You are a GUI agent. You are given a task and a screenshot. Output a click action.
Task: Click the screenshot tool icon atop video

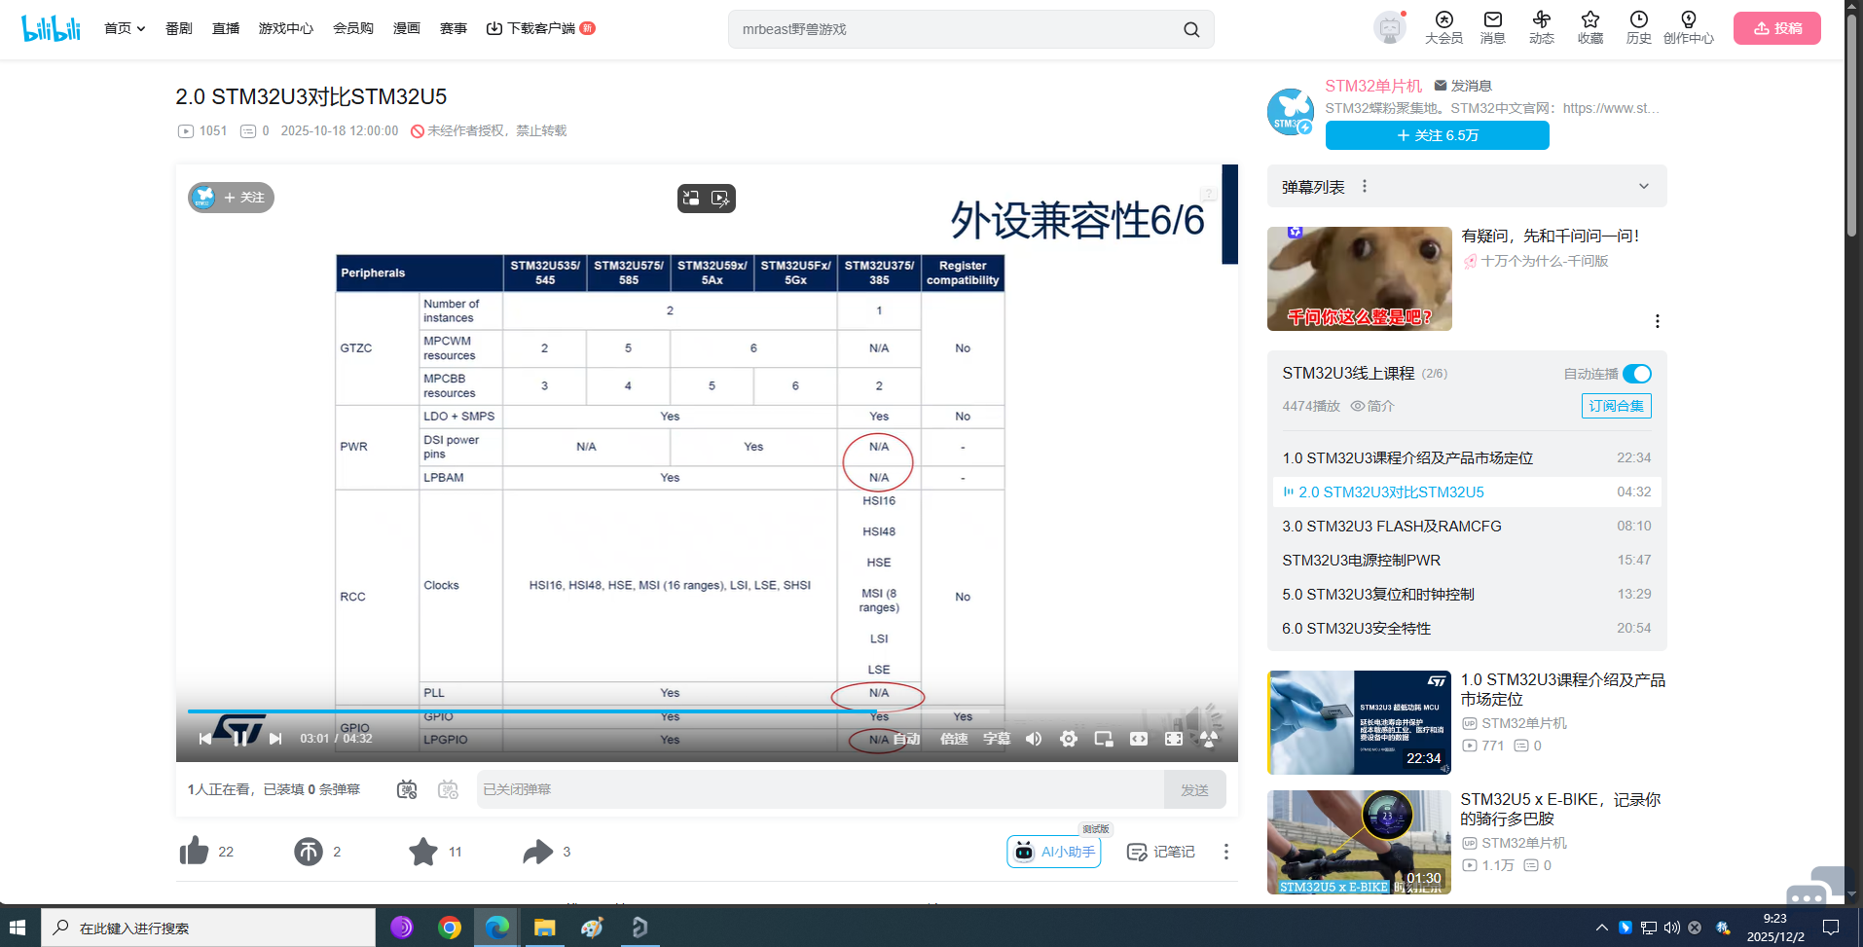(x=691, y=199)
